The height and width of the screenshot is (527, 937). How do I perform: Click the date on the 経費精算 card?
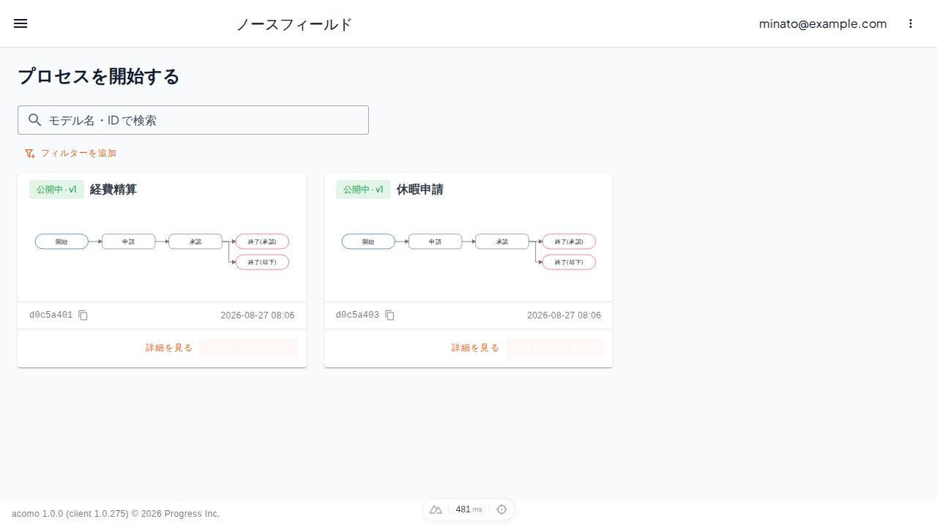(x=258, y=315)
